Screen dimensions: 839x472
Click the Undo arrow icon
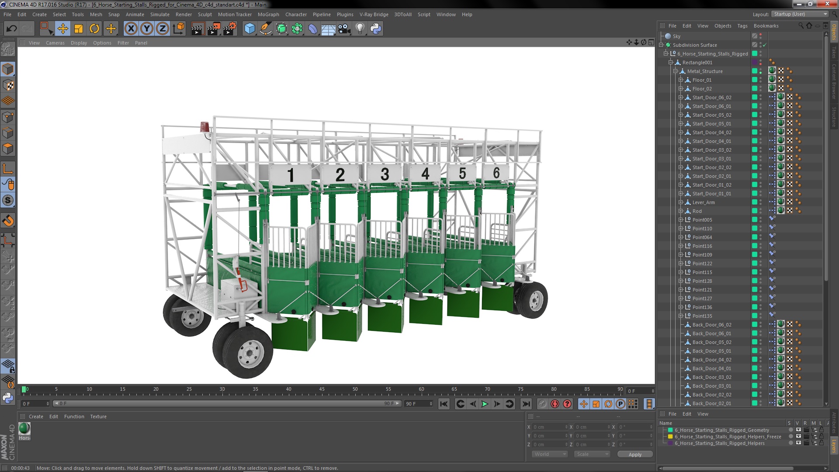coord(11,29)
